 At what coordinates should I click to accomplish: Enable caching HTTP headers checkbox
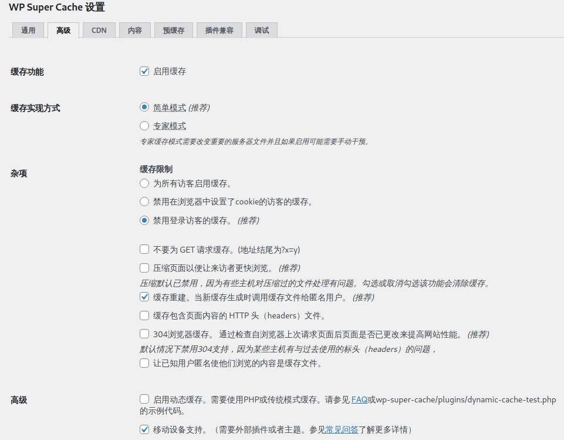tap(144, 316)
